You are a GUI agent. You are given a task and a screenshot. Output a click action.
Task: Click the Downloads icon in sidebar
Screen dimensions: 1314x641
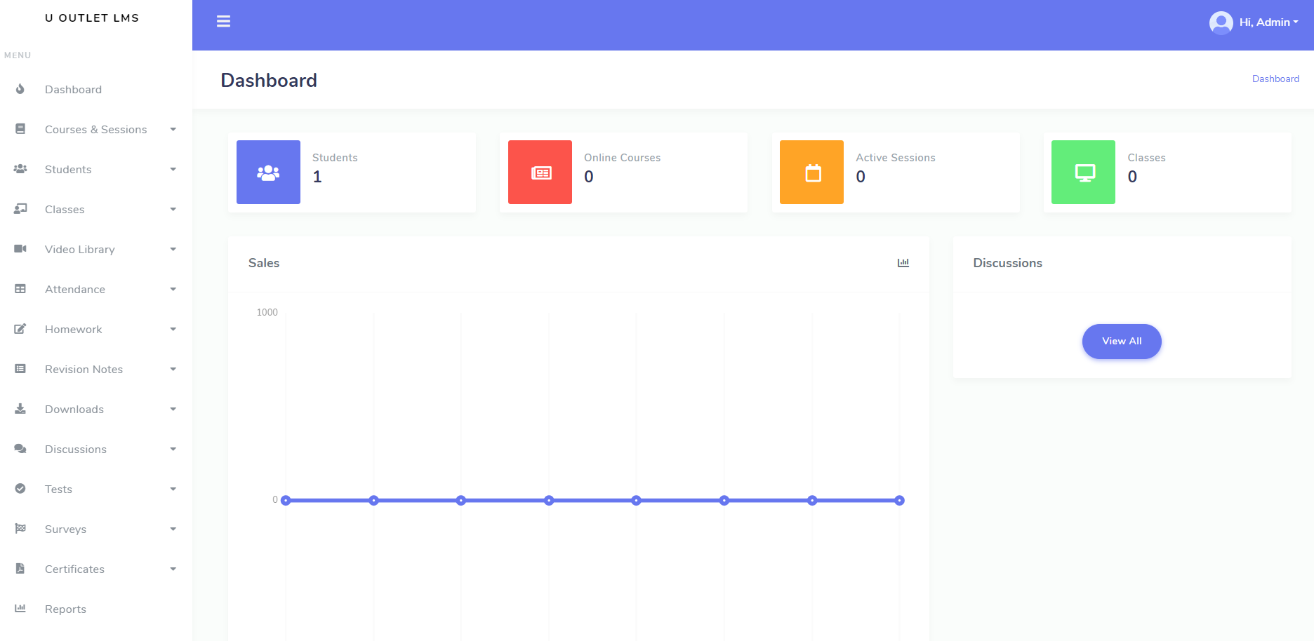pos(20,409)
